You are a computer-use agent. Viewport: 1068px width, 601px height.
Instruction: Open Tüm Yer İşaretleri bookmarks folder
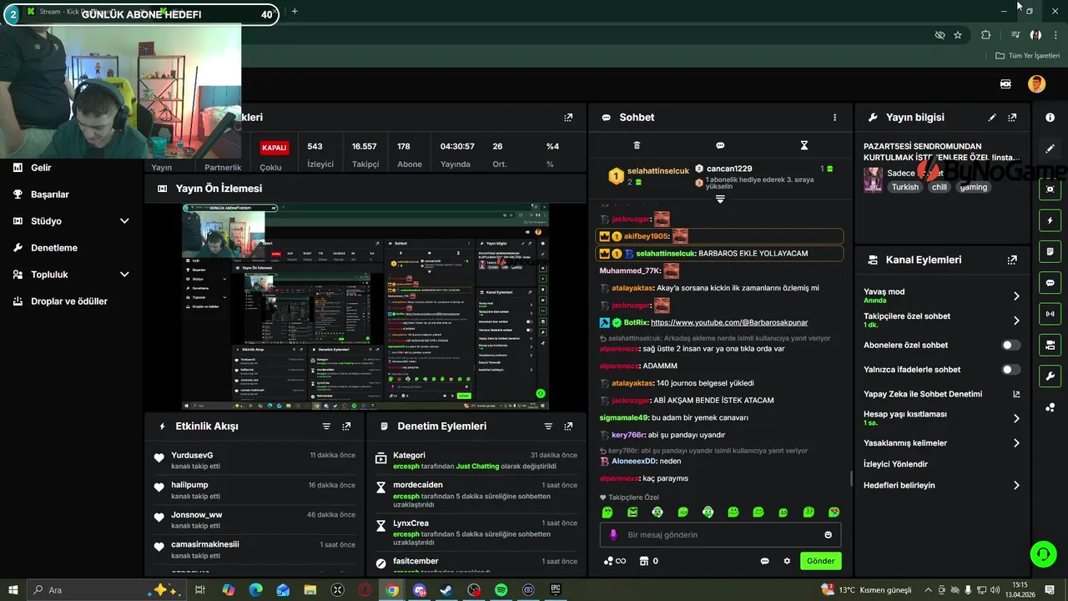pyautogui.click(x=1028, y=56)
